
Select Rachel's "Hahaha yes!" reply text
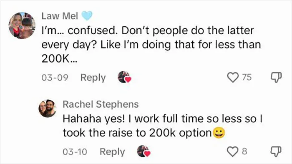point(162,126)
